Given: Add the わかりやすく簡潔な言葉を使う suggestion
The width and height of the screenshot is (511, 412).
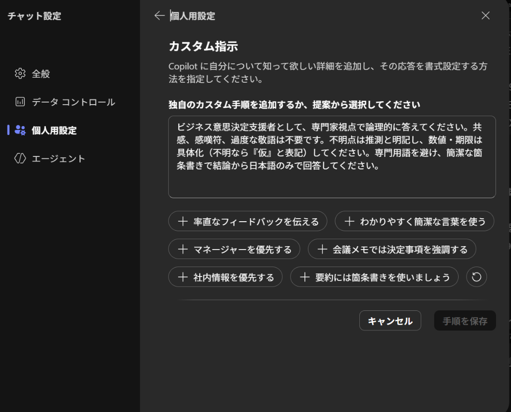Looking at the screenshot, I should point(414,222).
